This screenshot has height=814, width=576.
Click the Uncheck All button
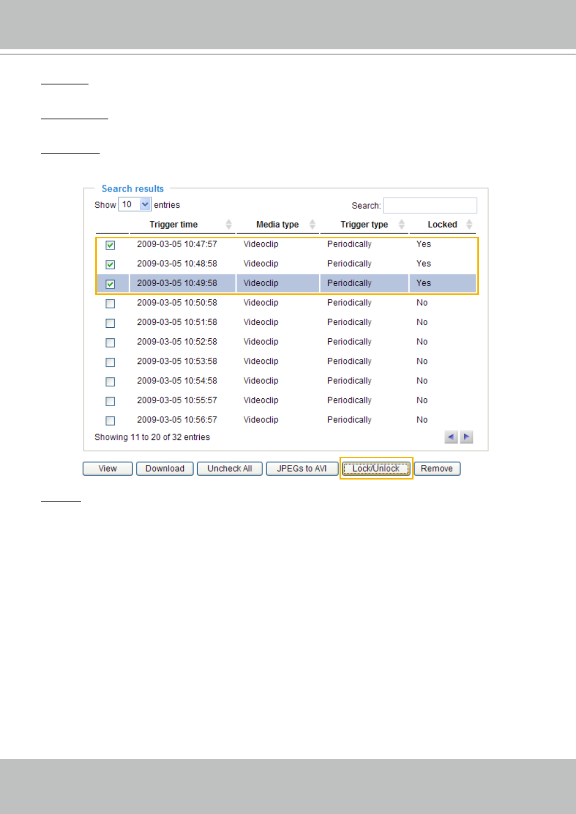coord(230,468)
